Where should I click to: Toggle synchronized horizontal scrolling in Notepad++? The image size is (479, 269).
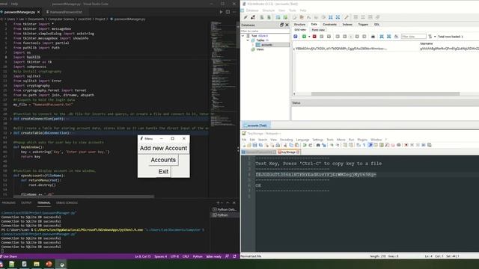coord(351,145)
